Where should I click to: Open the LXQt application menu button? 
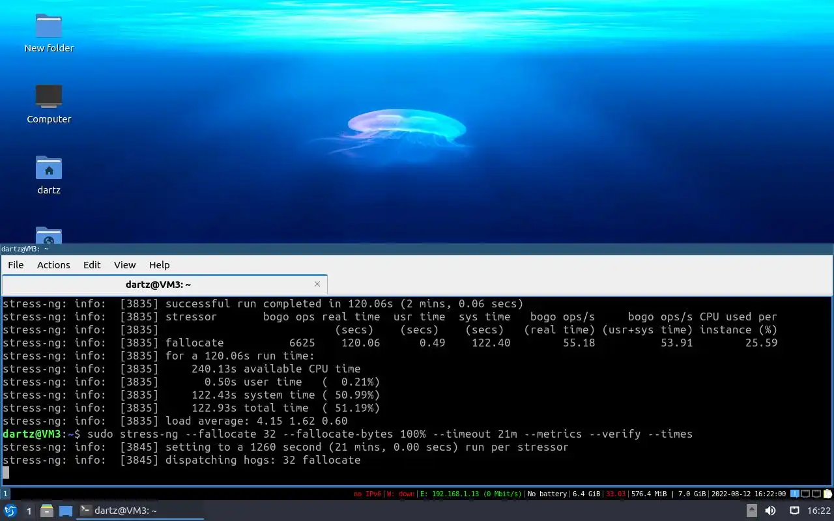coord(10,511)
